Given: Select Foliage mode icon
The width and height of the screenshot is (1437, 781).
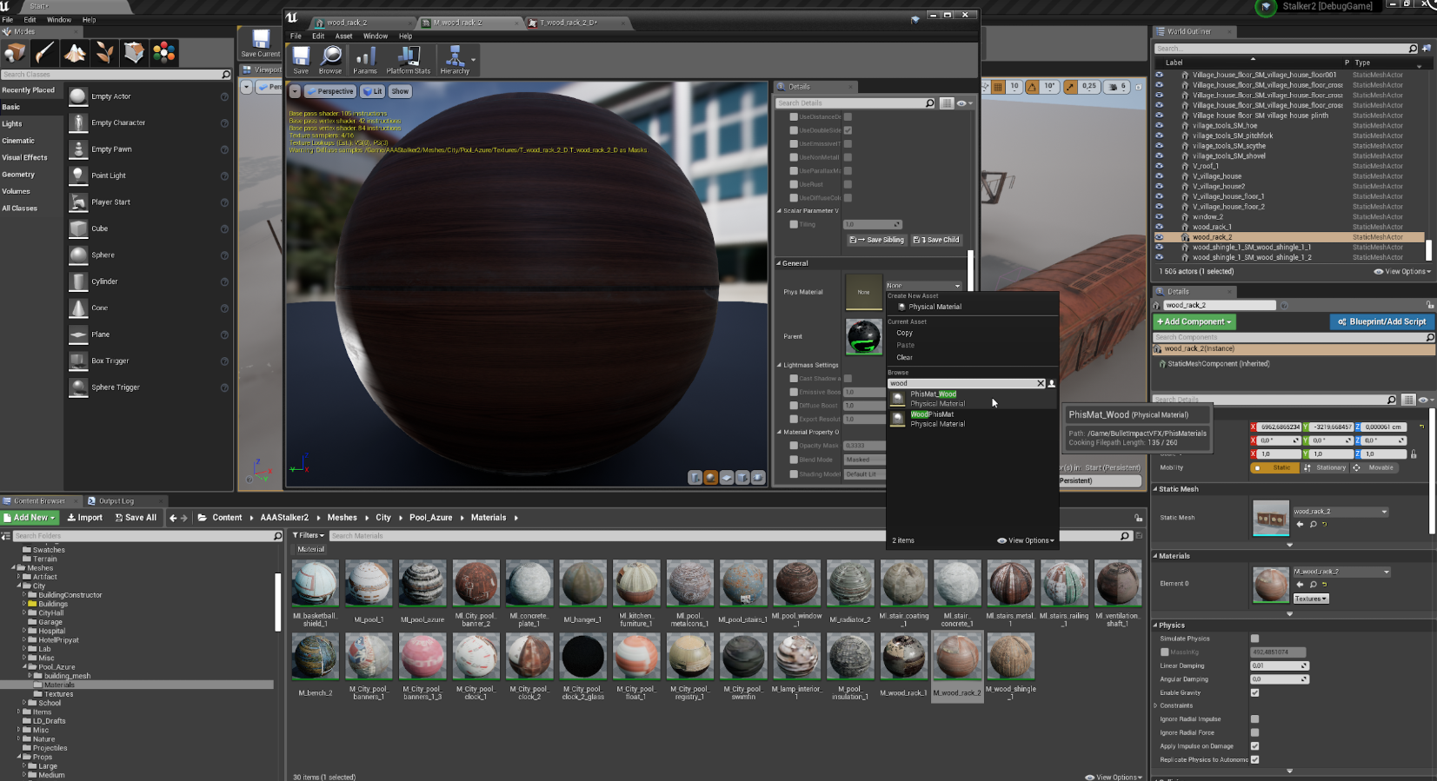Looking at the screenshot, I should coord(104,53).
